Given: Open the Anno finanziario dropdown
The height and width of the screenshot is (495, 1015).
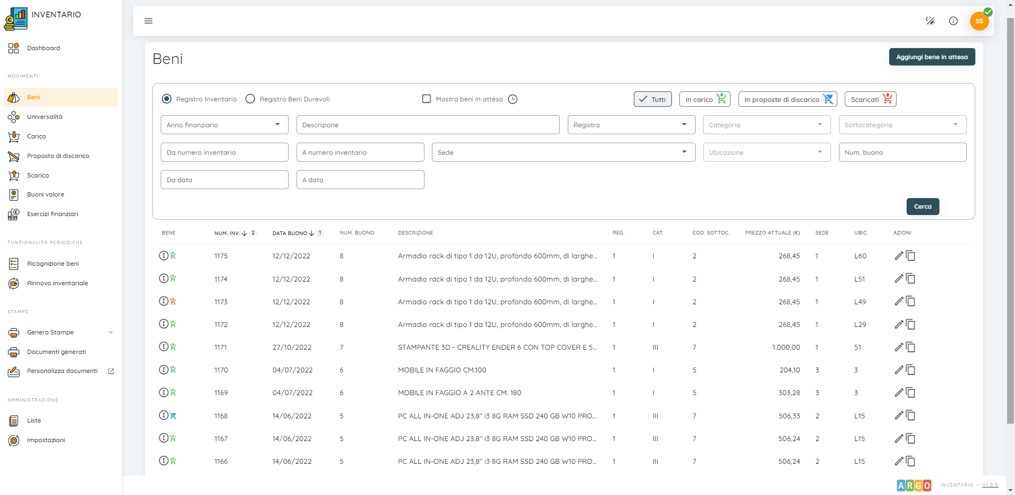Looking at the screenshot, I should (x=224, y=125).
